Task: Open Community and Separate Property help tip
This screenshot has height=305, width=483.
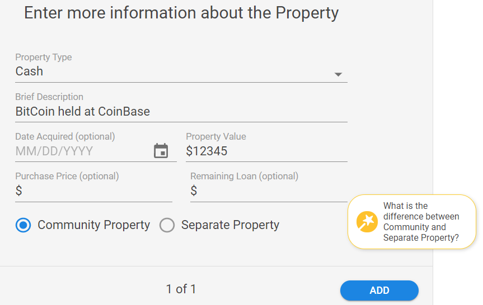Action: (412, 222)
